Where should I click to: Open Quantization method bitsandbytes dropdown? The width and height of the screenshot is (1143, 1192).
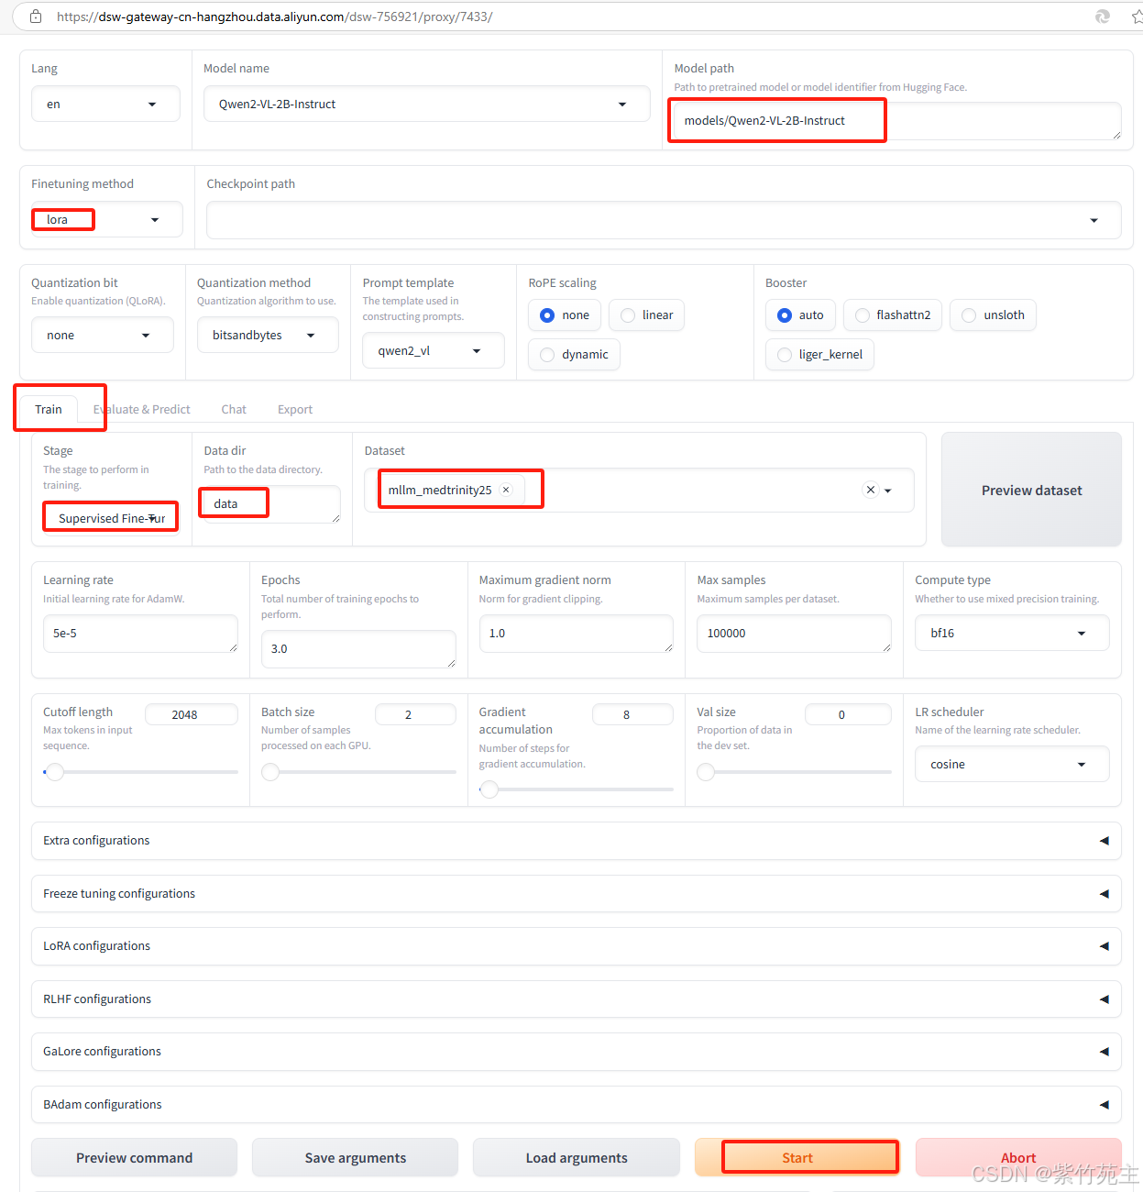268,336
